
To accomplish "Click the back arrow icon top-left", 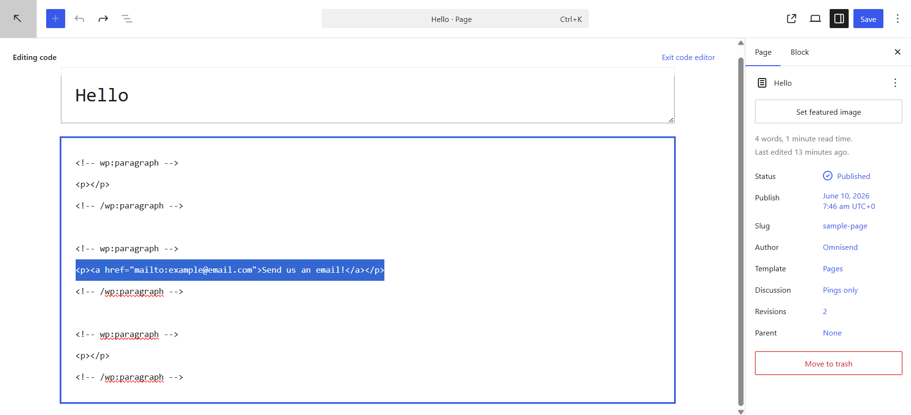I will click(18, 19).
